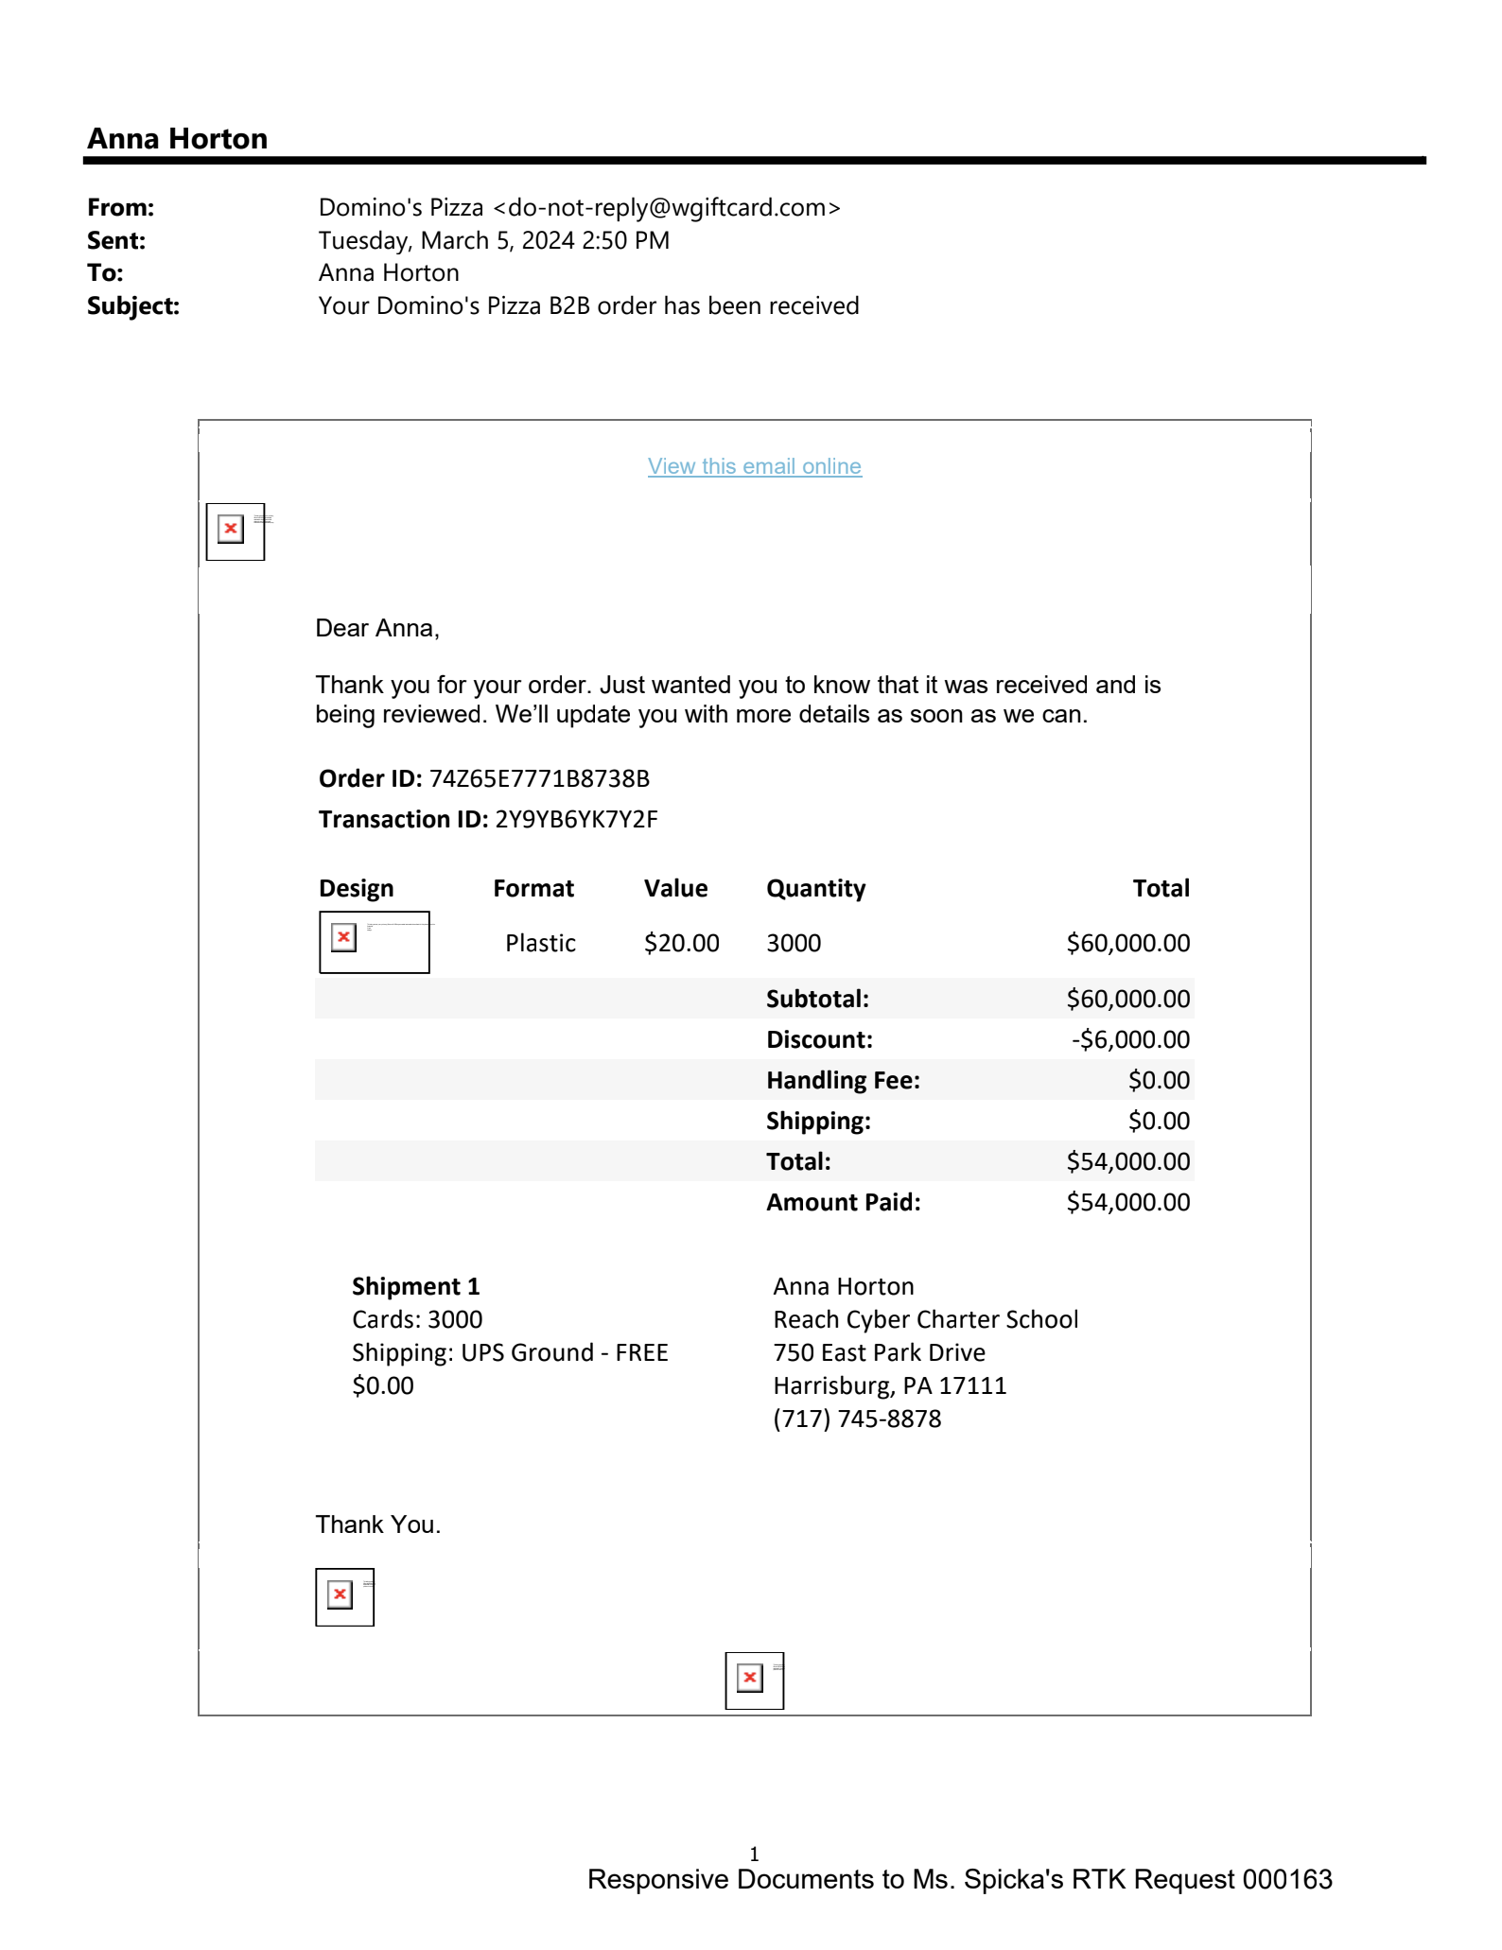
Task: Click the broken image below 'Thank You.'
Action: tap(344, 1597)
